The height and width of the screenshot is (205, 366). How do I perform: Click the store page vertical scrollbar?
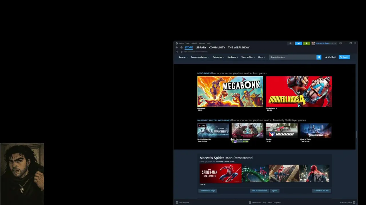tap(357, 134)
